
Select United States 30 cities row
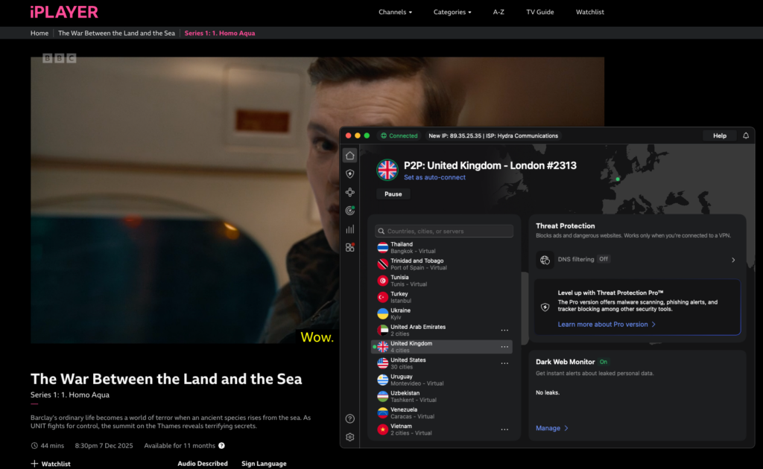[443, 363]
